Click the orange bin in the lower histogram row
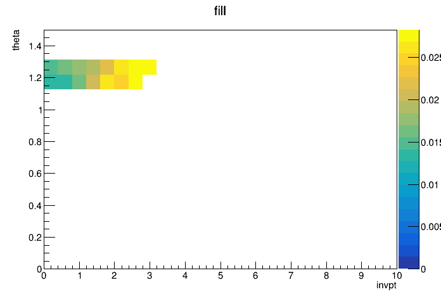This screenshot has height=299, width=441. click(x=122, y=82)
